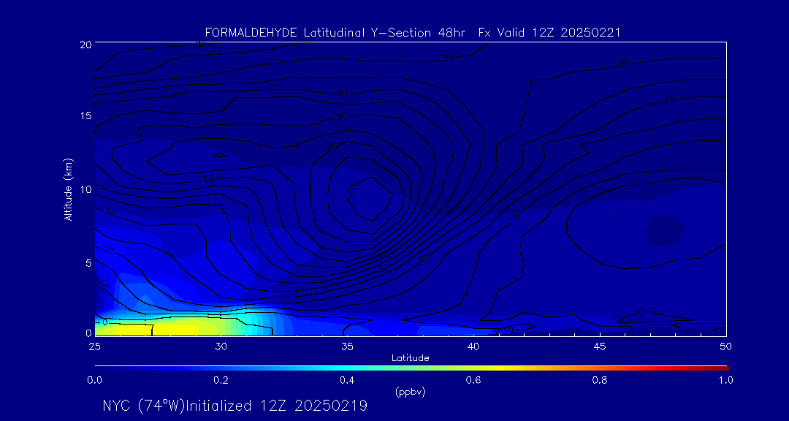Screen dimensions: 789x421
Task: Click altitude axis tick label 0
Action: (x=88, y=333)
